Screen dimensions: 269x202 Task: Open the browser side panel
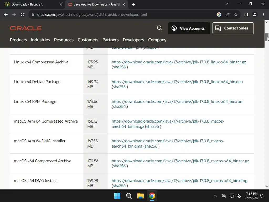[x=246, y=15]
